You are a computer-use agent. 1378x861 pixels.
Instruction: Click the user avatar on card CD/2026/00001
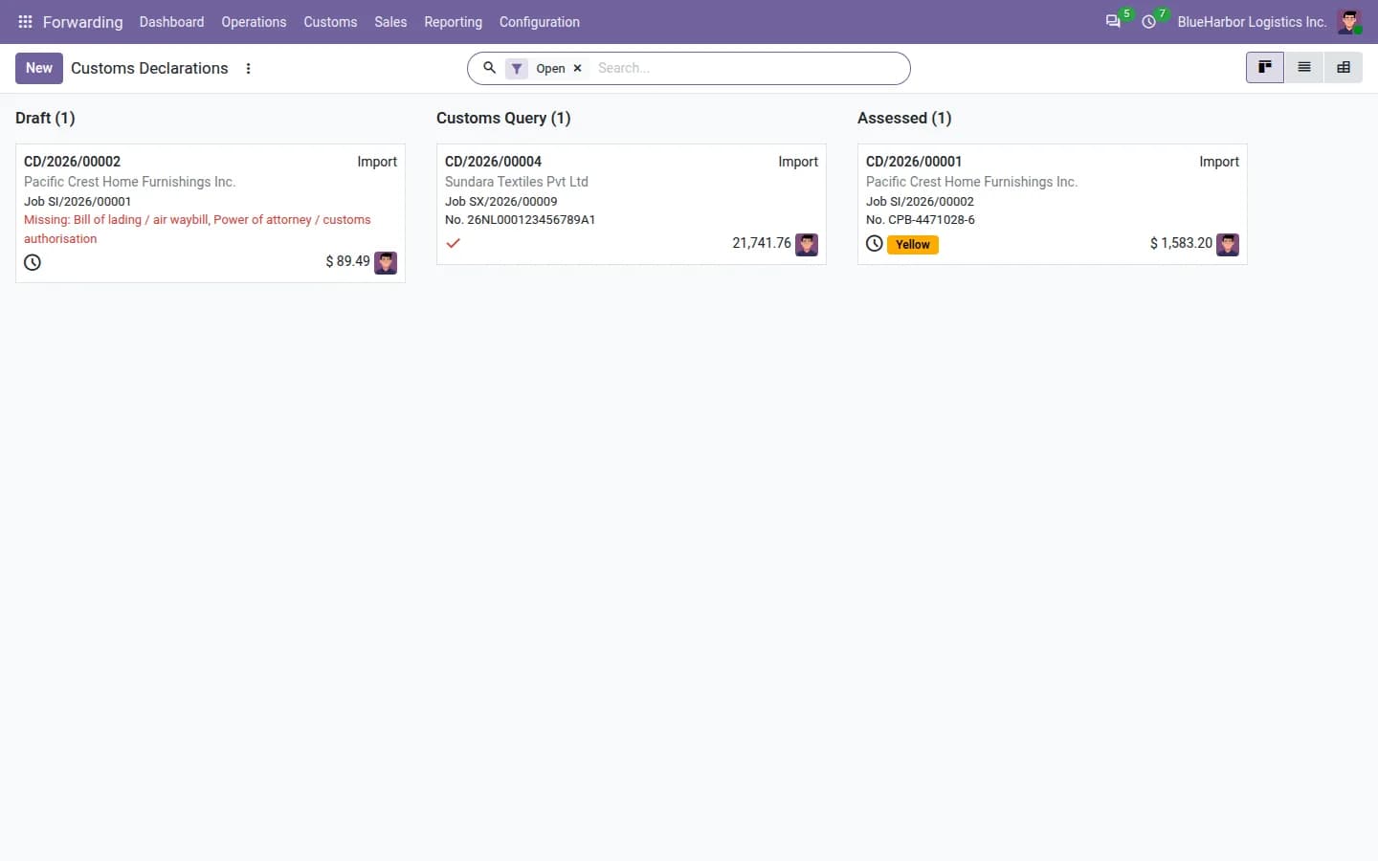(1228, 244)
